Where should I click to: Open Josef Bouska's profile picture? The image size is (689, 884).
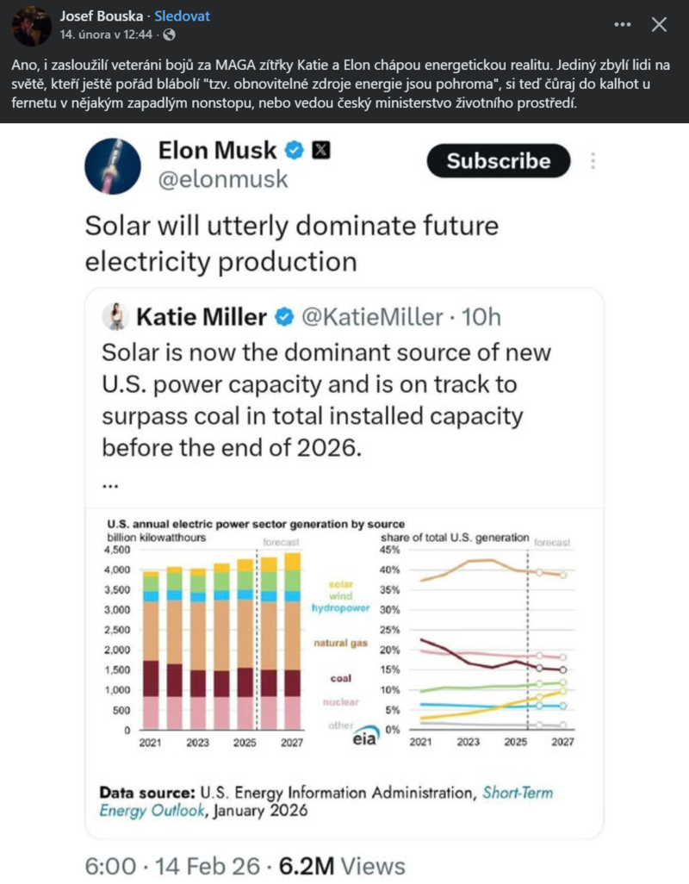pos(31,26)
